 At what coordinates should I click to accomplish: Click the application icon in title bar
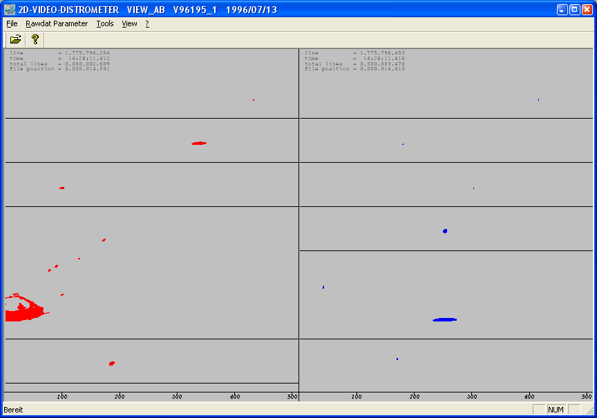coord(10,10)
